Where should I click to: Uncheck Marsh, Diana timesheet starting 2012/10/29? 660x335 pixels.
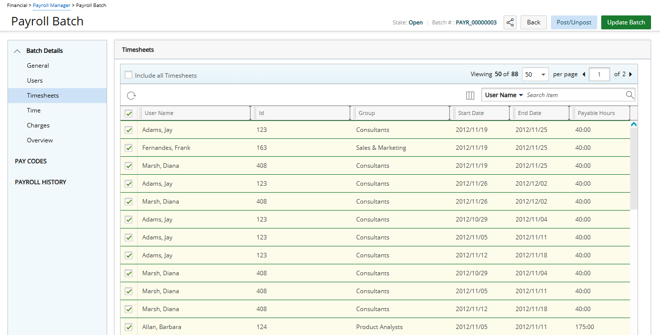point(129,273)
